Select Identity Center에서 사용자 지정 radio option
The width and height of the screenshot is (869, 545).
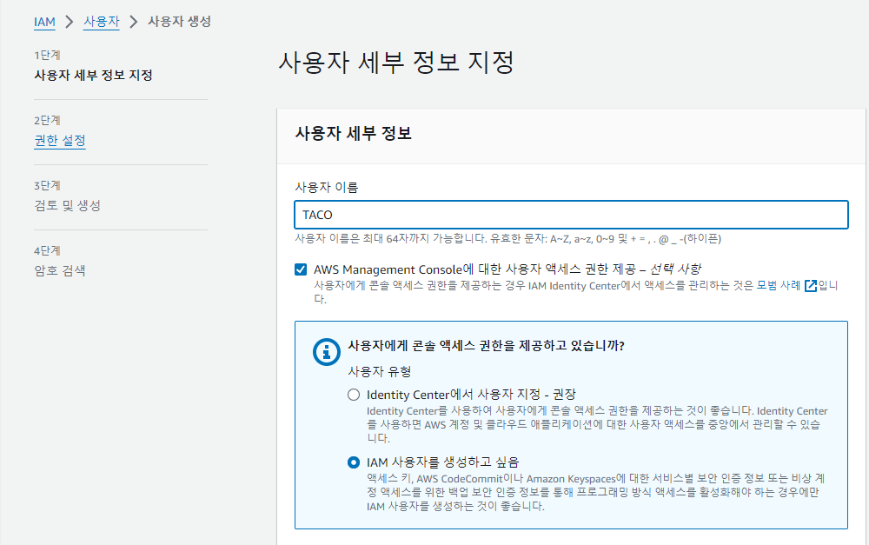click(x=354, y=395)
